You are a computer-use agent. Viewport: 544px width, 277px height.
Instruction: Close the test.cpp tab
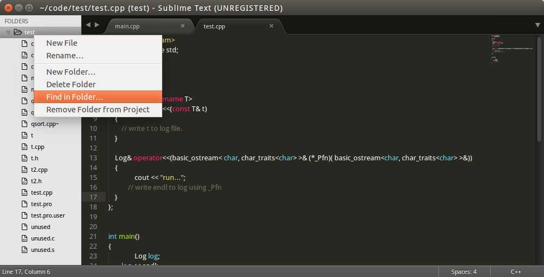click(271, 26)
